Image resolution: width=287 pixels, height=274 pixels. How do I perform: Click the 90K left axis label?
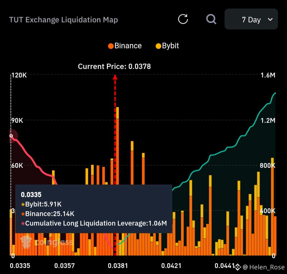[x=17, y=121]
